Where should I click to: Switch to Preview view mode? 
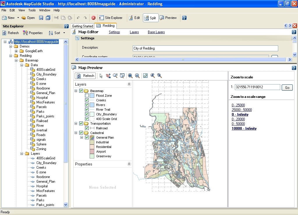point(168,18)
